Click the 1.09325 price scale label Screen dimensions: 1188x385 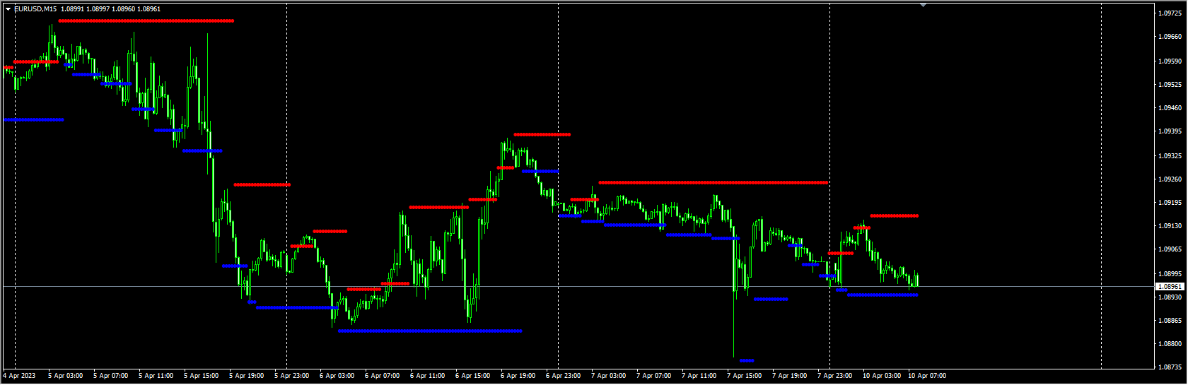1170,155
